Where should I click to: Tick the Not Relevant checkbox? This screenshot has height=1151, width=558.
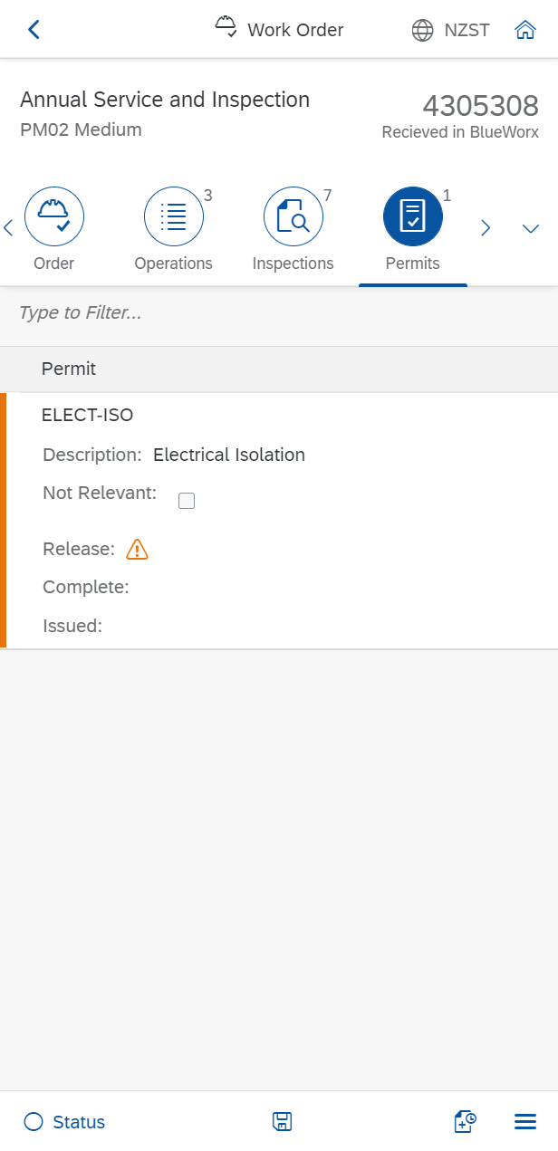coord(187,501)
